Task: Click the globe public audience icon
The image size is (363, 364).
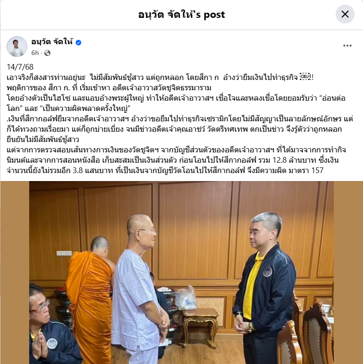Action: [x=48, y=53]
